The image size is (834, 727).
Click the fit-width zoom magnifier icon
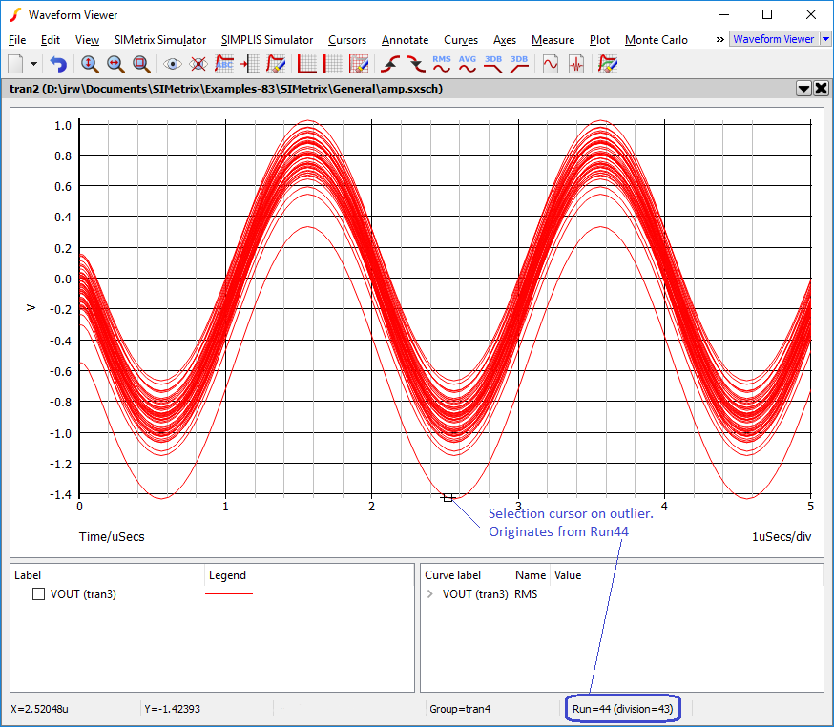115,64
